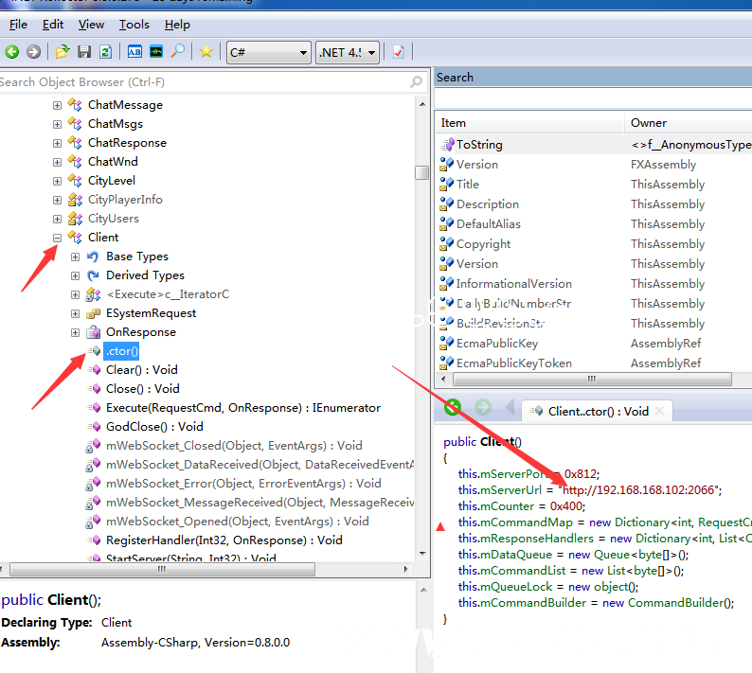Expand the ChatMessage tree node

(x=58, y=105)
